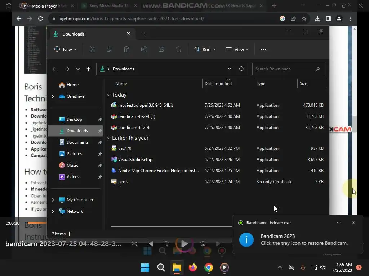The width and height of the screenshot is (369, 276).
Task: Select Desktop in navigation pane
Action: point(75,119)
